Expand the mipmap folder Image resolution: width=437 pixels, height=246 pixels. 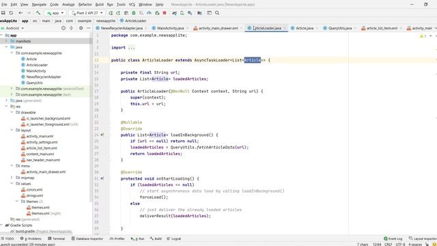point(12,178)
